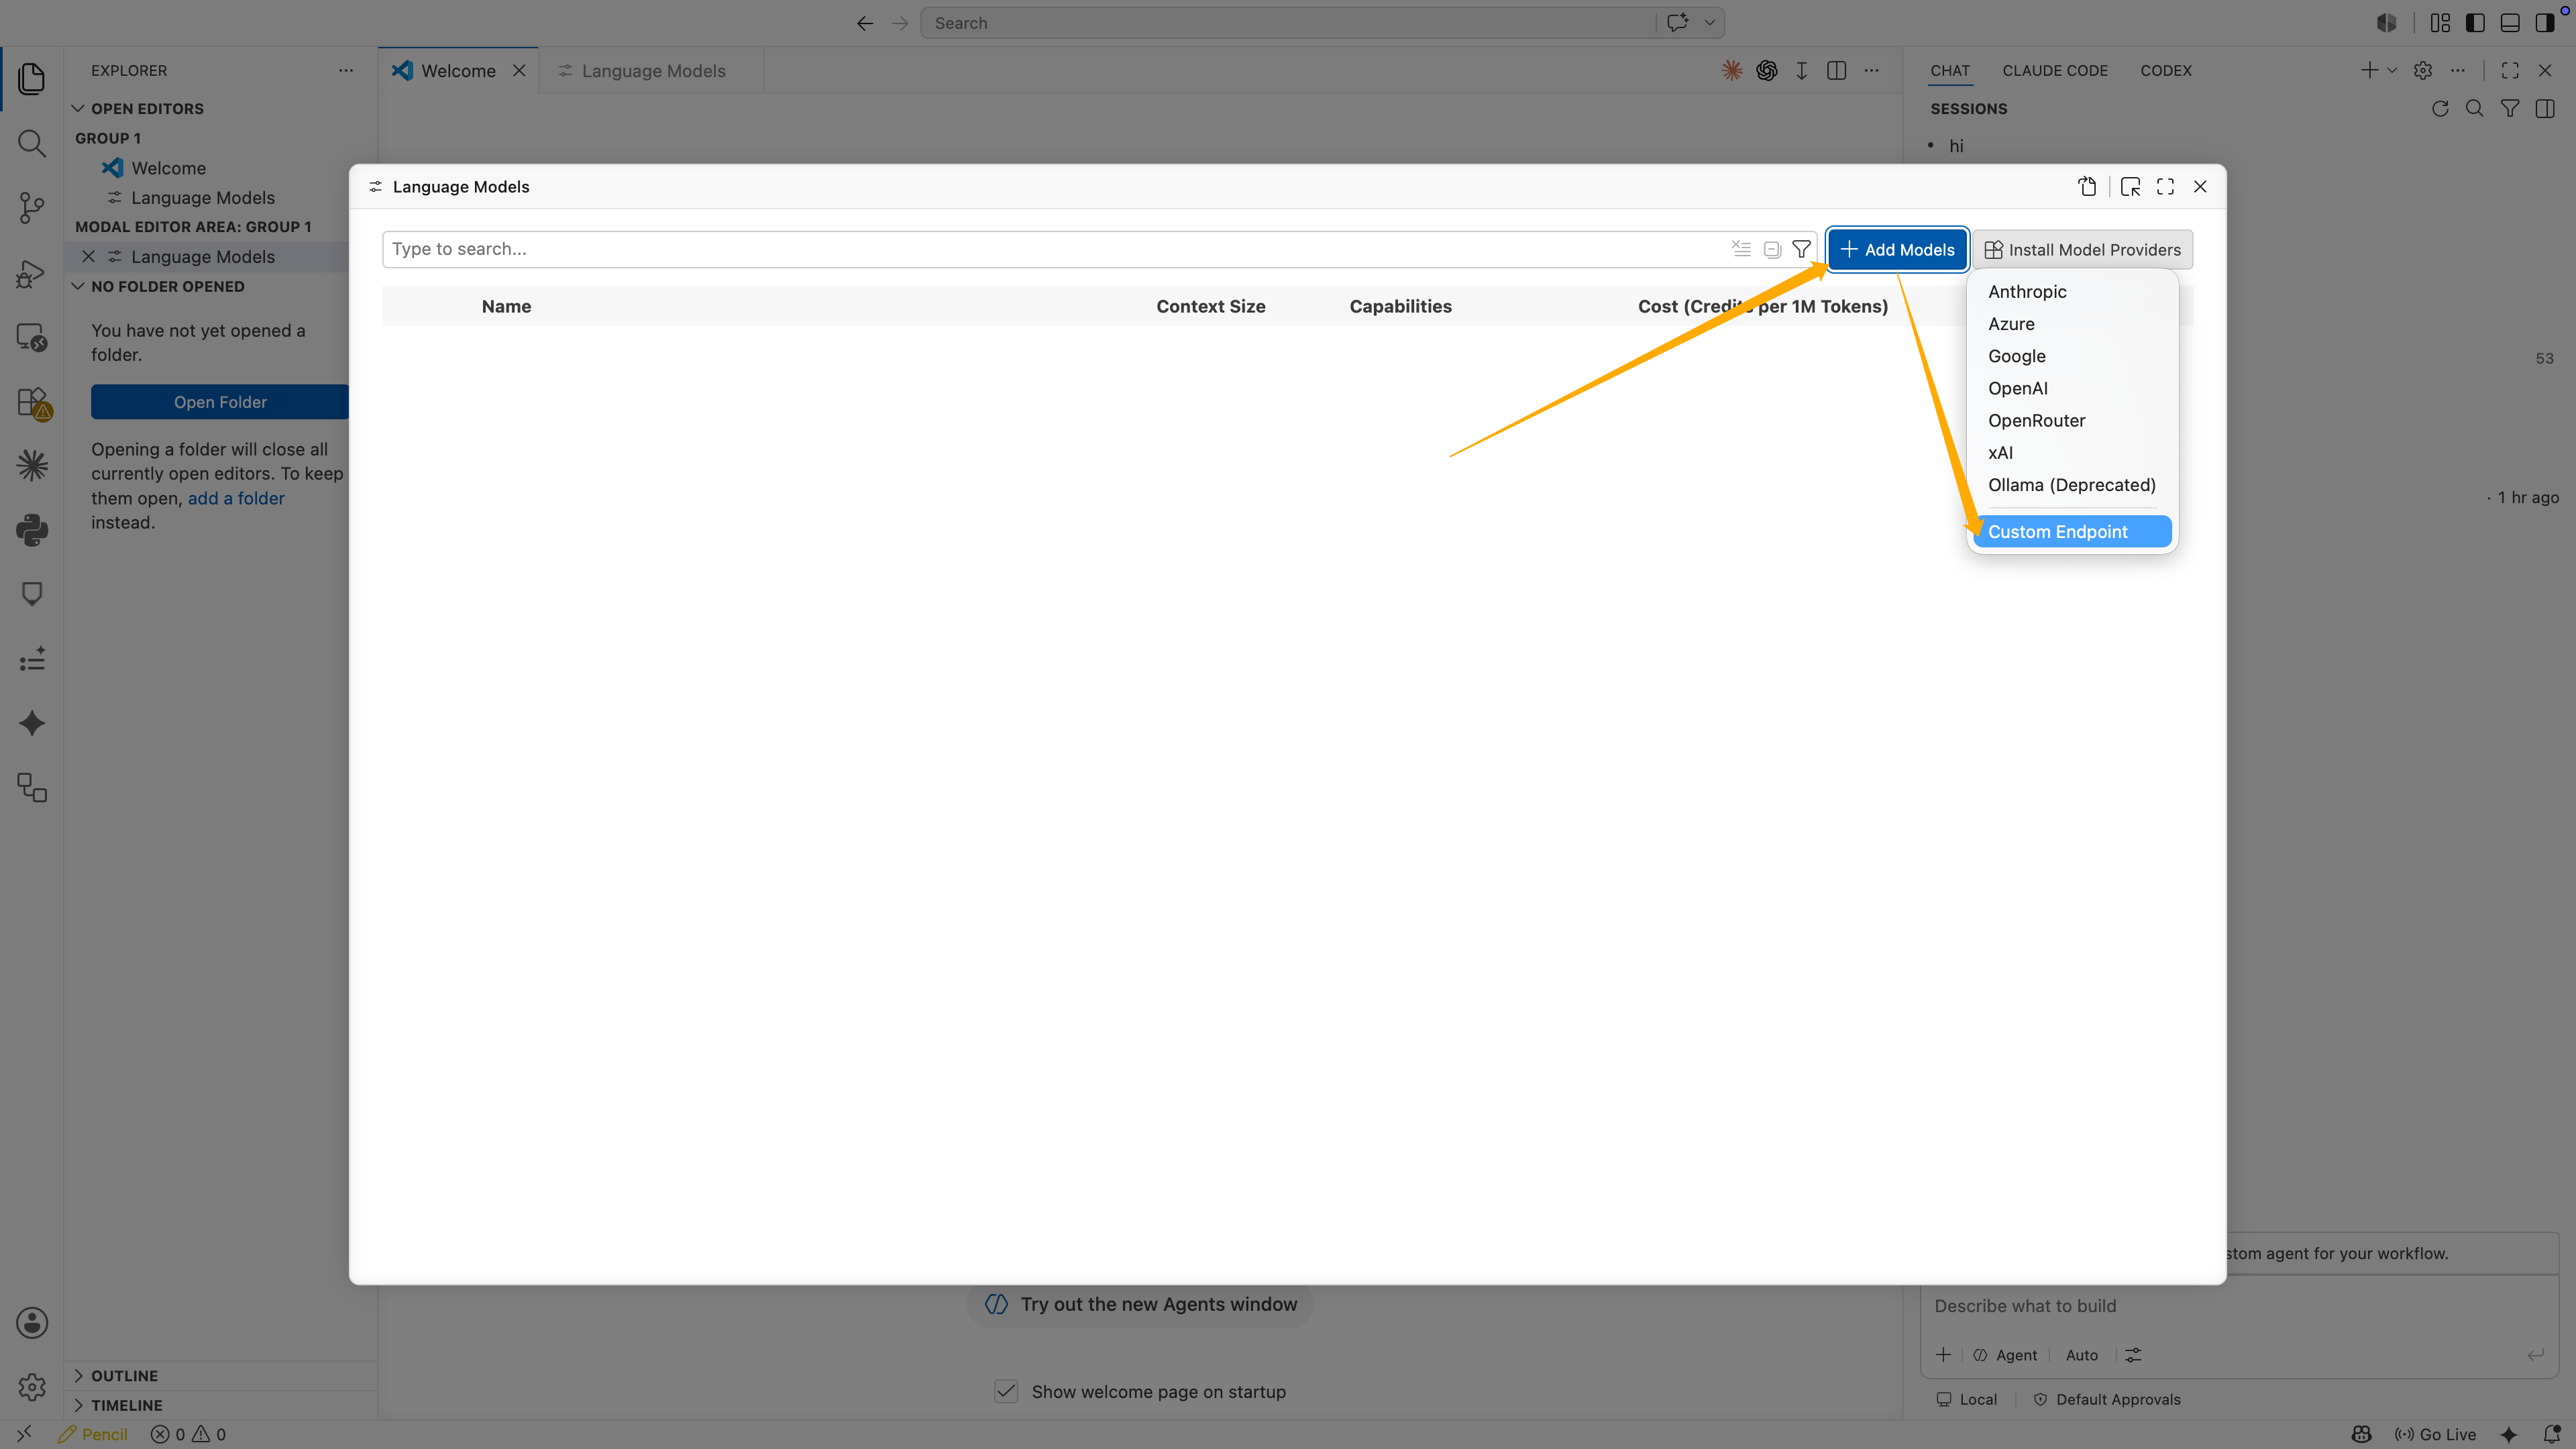The image size is (2576, 1449).
Task: Toggle secondary side bar layout button
Action: [2544, 22]
